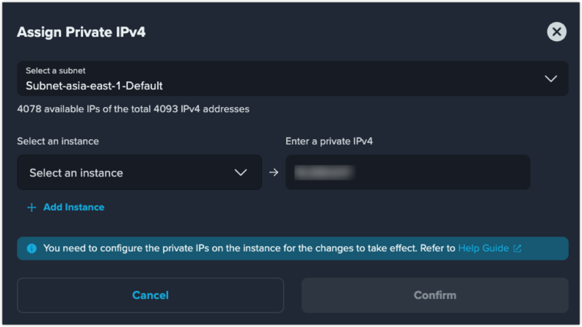This screenshot has height=327, width=582.
Task: Click the Confirm button
Action: click(434, 295)
